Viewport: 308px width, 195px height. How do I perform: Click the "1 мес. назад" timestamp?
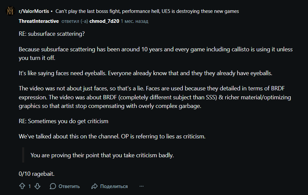(x=134, y=21)
